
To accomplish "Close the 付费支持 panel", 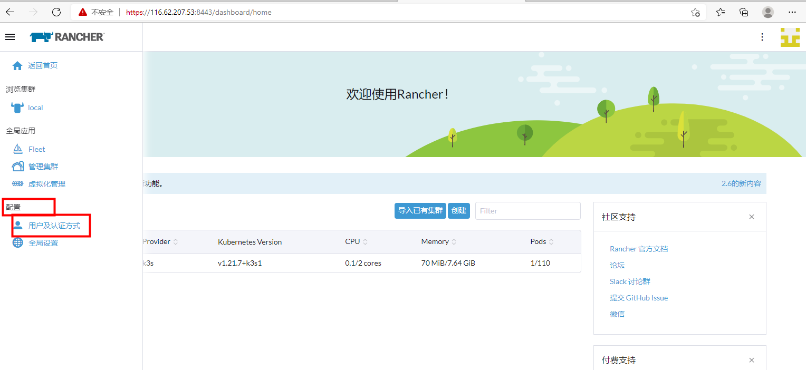I will click(752, 360).
